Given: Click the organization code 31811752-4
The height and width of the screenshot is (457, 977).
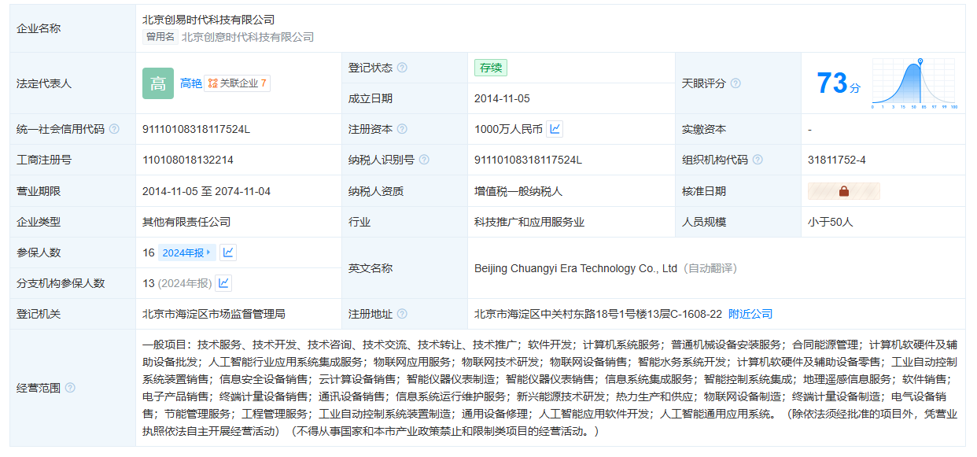Looking at the screenshot, I should coord(836,160).
